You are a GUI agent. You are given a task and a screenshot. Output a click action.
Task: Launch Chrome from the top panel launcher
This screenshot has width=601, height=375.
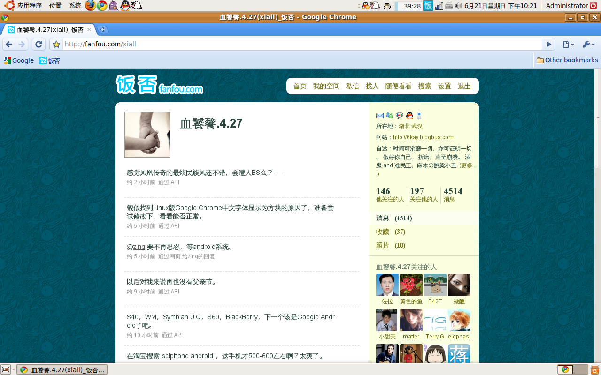(x=102, y=6)
